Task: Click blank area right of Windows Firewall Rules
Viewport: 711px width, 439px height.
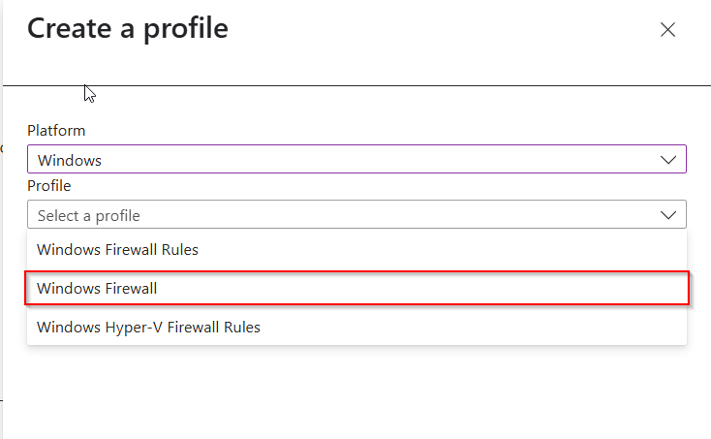Action: click(436, 250)
